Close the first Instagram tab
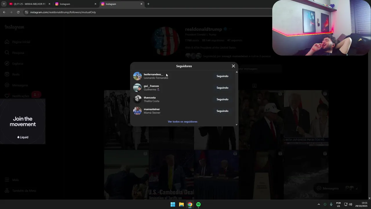371x209 pixels. click(95, 4)
